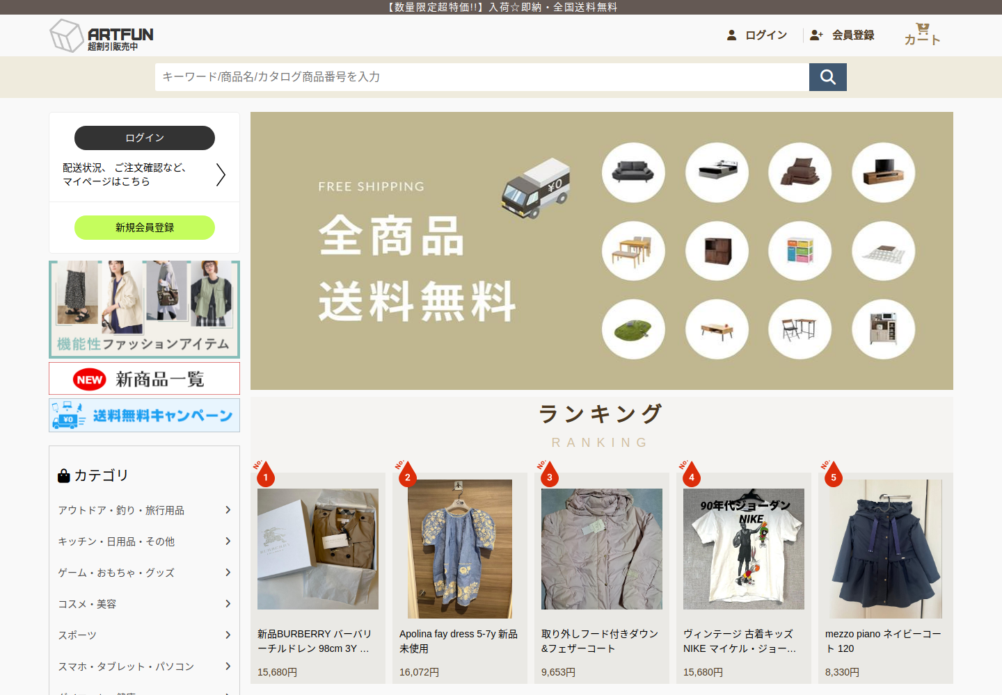The width and height of the screenshot is (1002, 695).
Task: Open アウトドア・釣り・旅行用品 category
Action: click(121, 510)
